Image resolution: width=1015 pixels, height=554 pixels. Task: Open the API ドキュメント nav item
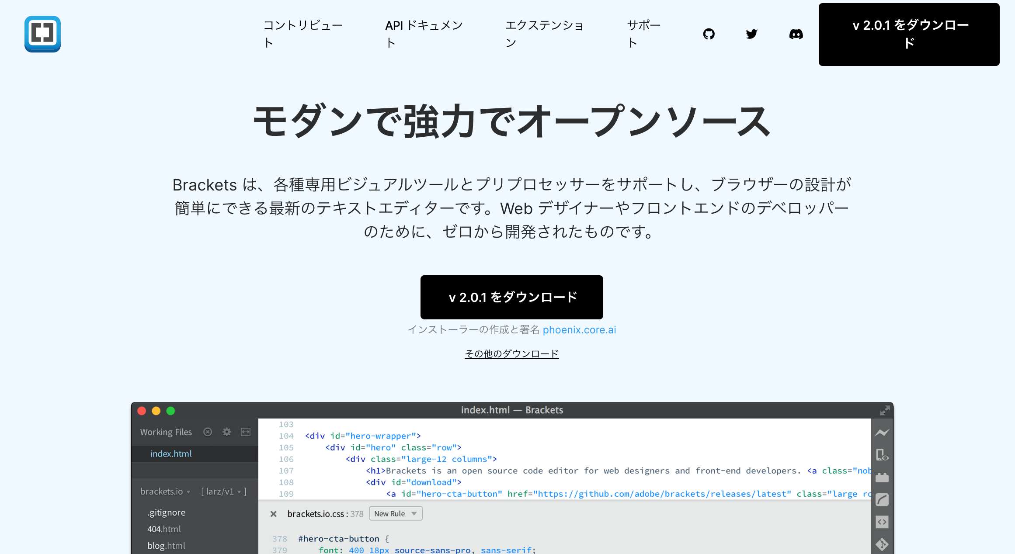tap(424, 34)
